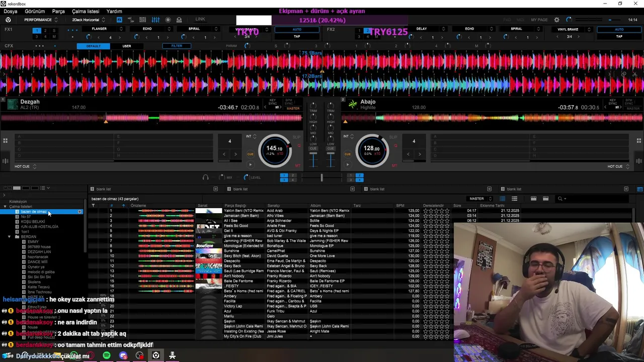644x362 pixels.
Task: Collapse the Çalma listeleri tree node
Action: click(x=5, y=207)
